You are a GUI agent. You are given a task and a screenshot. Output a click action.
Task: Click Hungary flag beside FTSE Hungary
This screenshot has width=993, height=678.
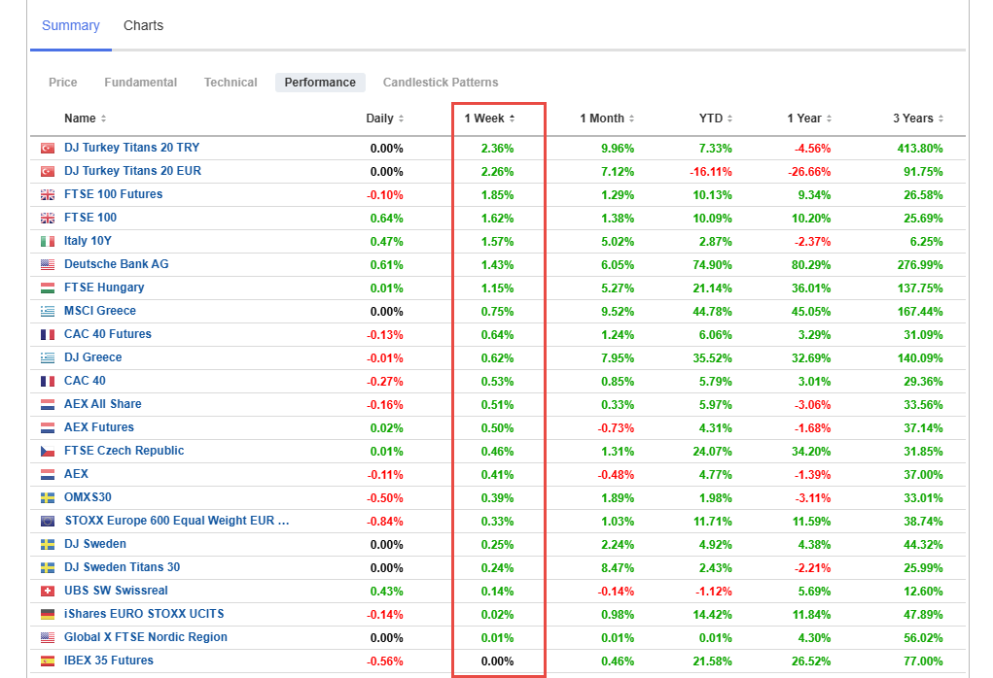[x=48, y=288]
